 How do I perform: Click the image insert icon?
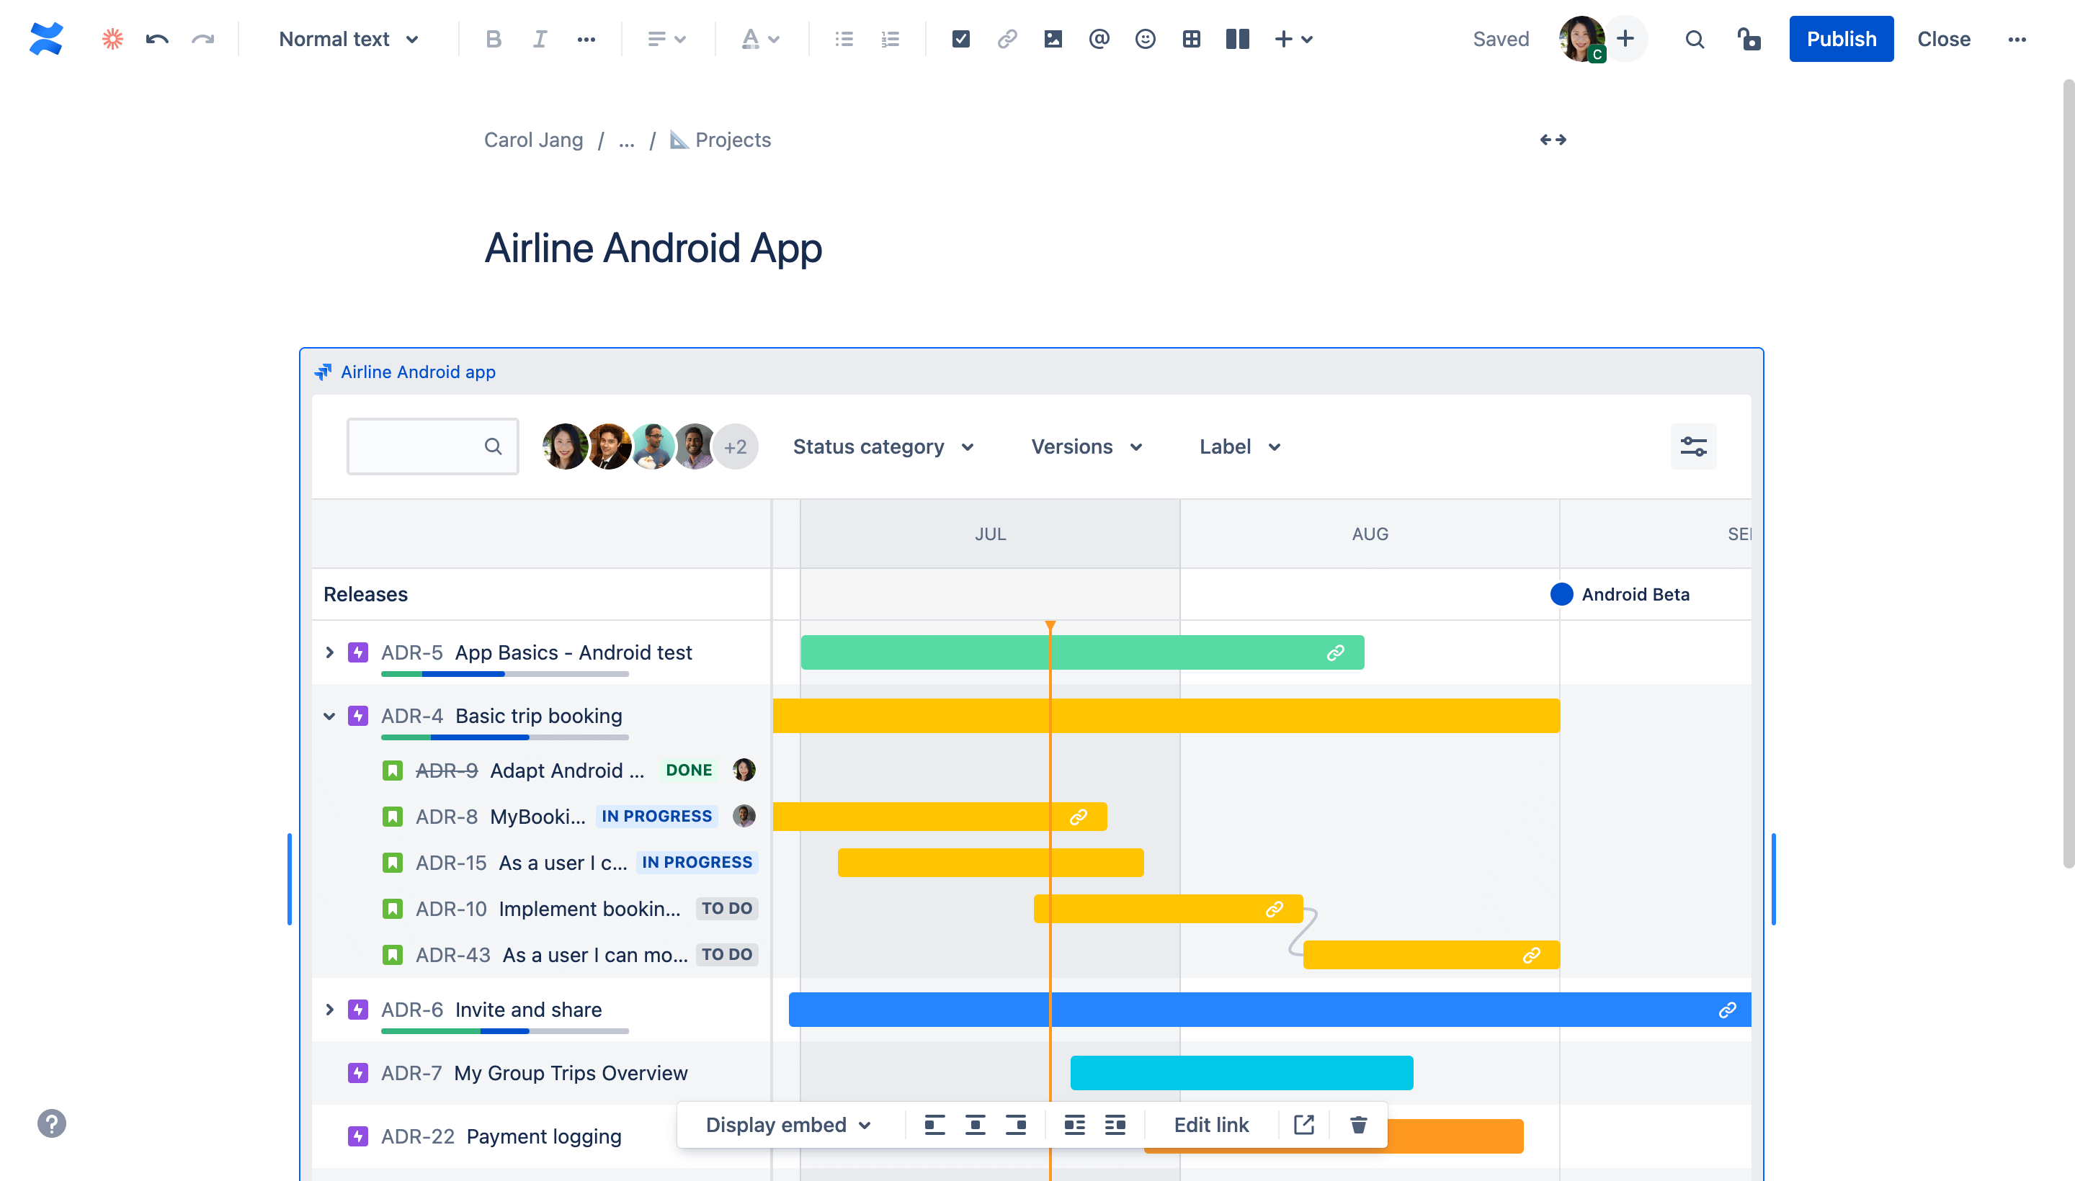(1052, 38)
